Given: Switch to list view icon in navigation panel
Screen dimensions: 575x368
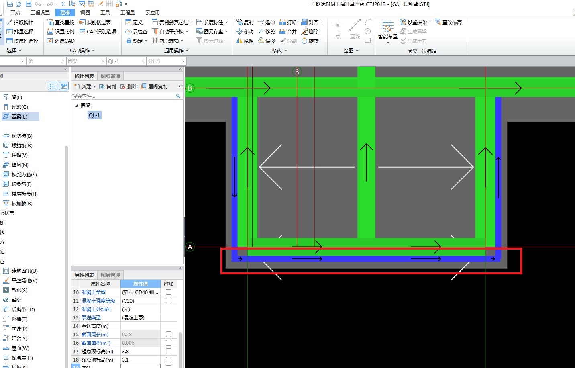Looking at the screenshot, I should pyautogui.click(x=53, y=86).
